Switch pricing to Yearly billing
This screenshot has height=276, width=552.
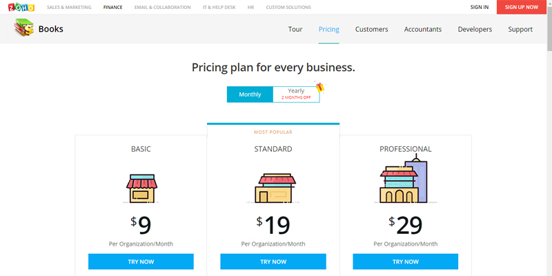(x=296, y=95)
